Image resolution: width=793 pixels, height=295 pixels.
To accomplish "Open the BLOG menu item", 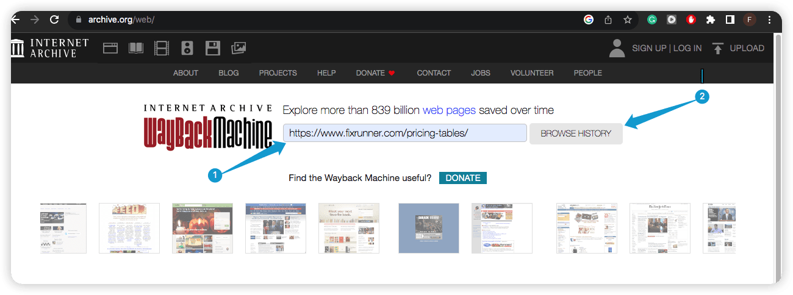I will [x=229, y=73].
